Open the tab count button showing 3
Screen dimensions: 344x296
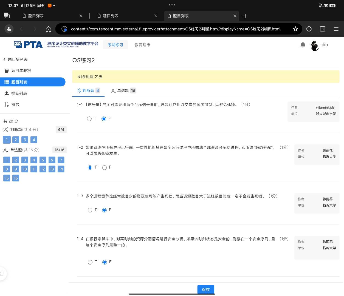[x=323, y=29]
